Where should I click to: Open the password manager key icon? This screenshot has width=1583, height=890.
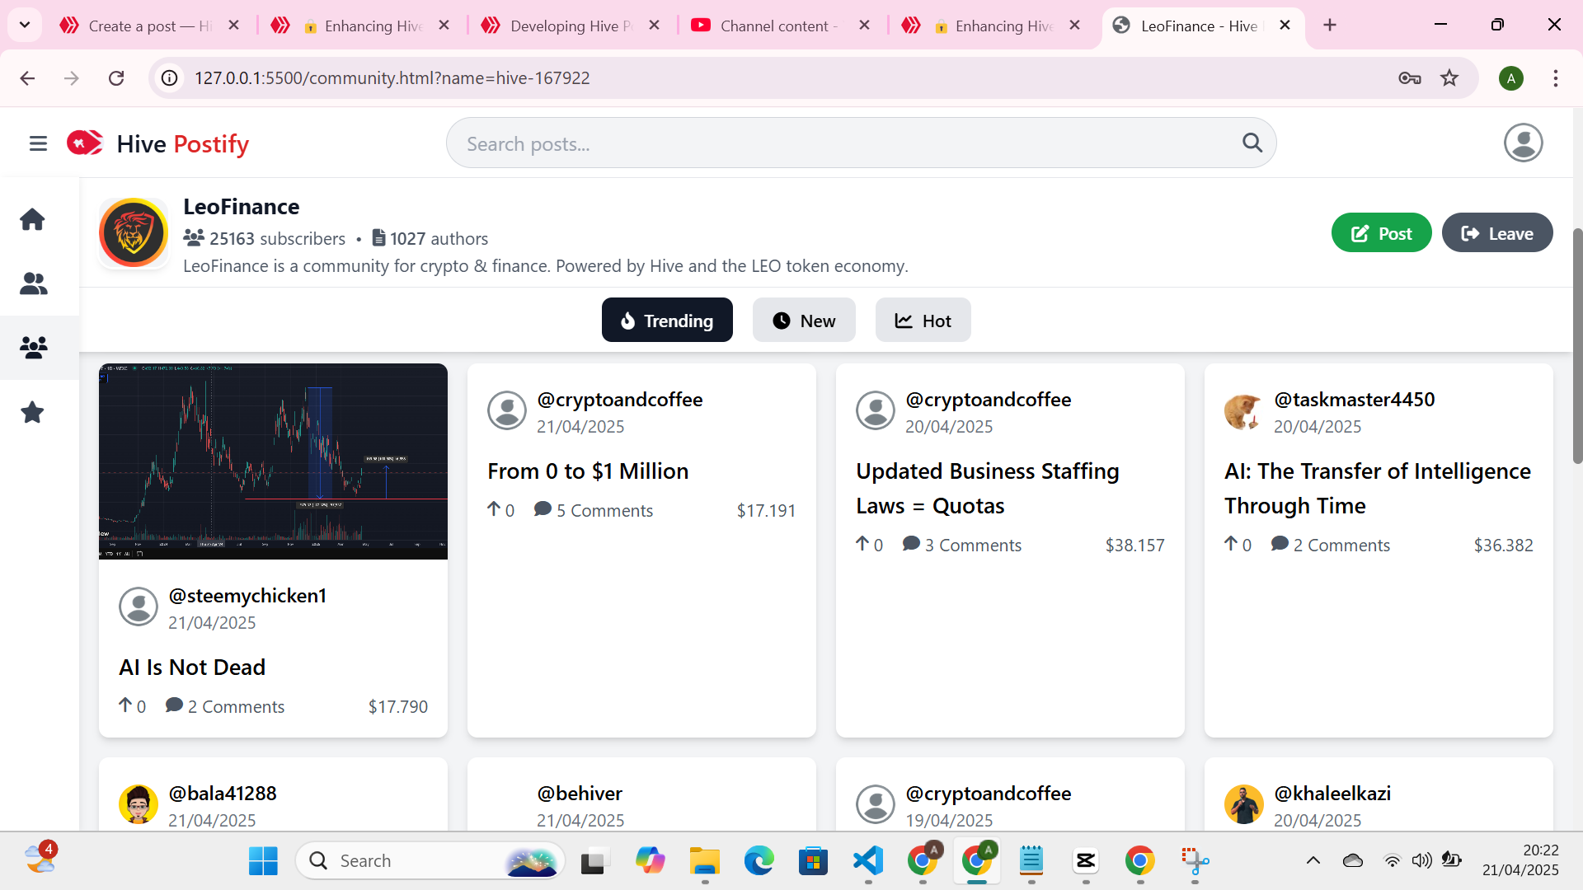pos(1410,77)
